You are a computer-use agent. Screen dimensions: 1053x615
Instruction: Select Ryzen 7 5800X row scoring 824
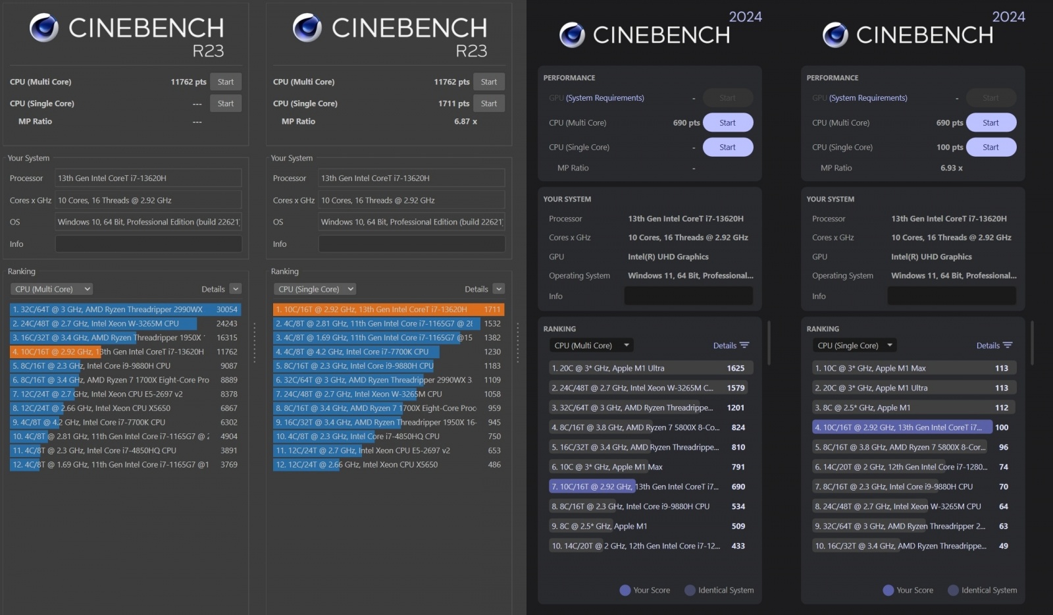(x=651, y=427)
